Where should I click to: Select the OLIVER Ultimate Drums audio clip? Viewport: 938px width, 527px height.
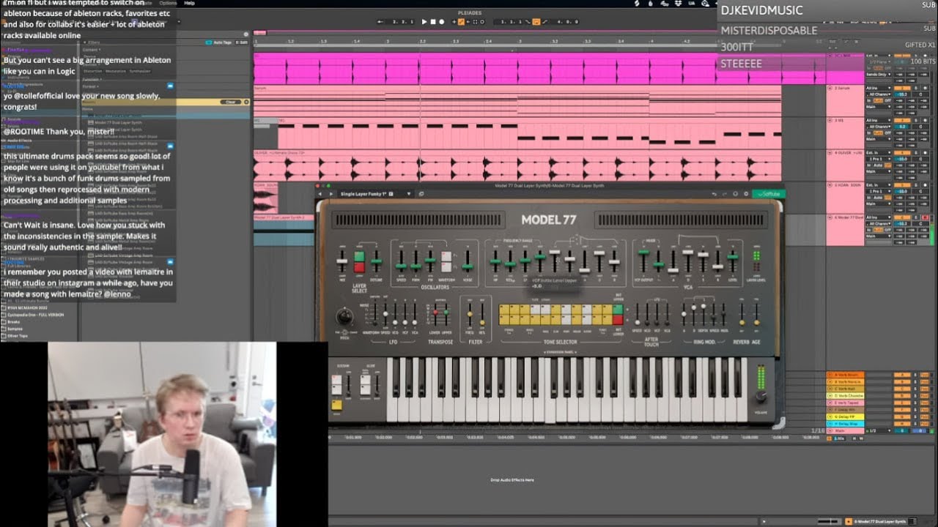pos(517,165)
